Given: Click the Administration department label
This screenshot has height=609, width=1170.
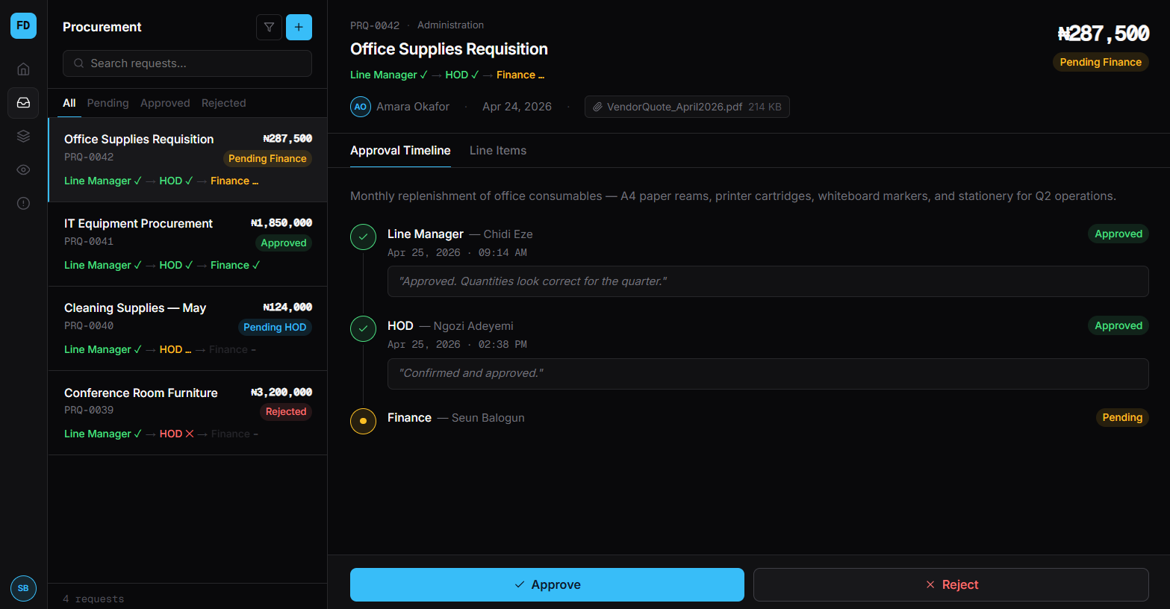Looking at the screenshot, I should click(x=450, y=25).
